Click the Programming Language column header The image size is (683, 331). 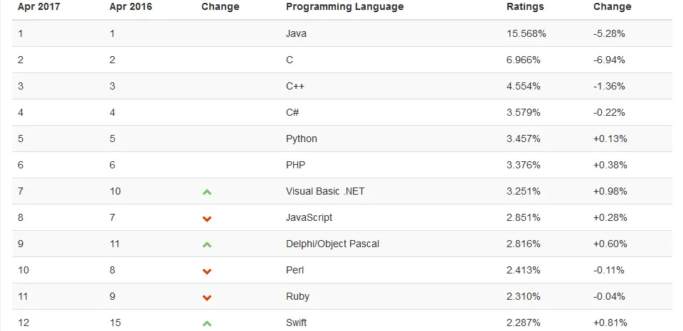[x=344, y=6]
